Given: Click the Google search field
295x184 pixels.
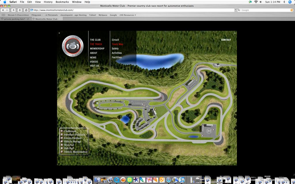Looking at the screenshot, I should (265, 10).
